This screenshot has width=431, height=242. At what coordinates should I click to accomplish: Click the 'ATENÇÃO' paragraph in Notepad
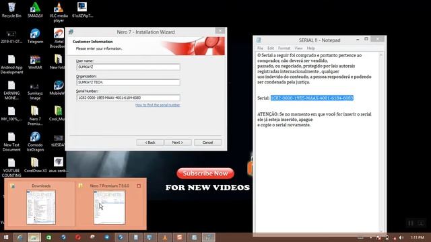(x=314, y=120)
